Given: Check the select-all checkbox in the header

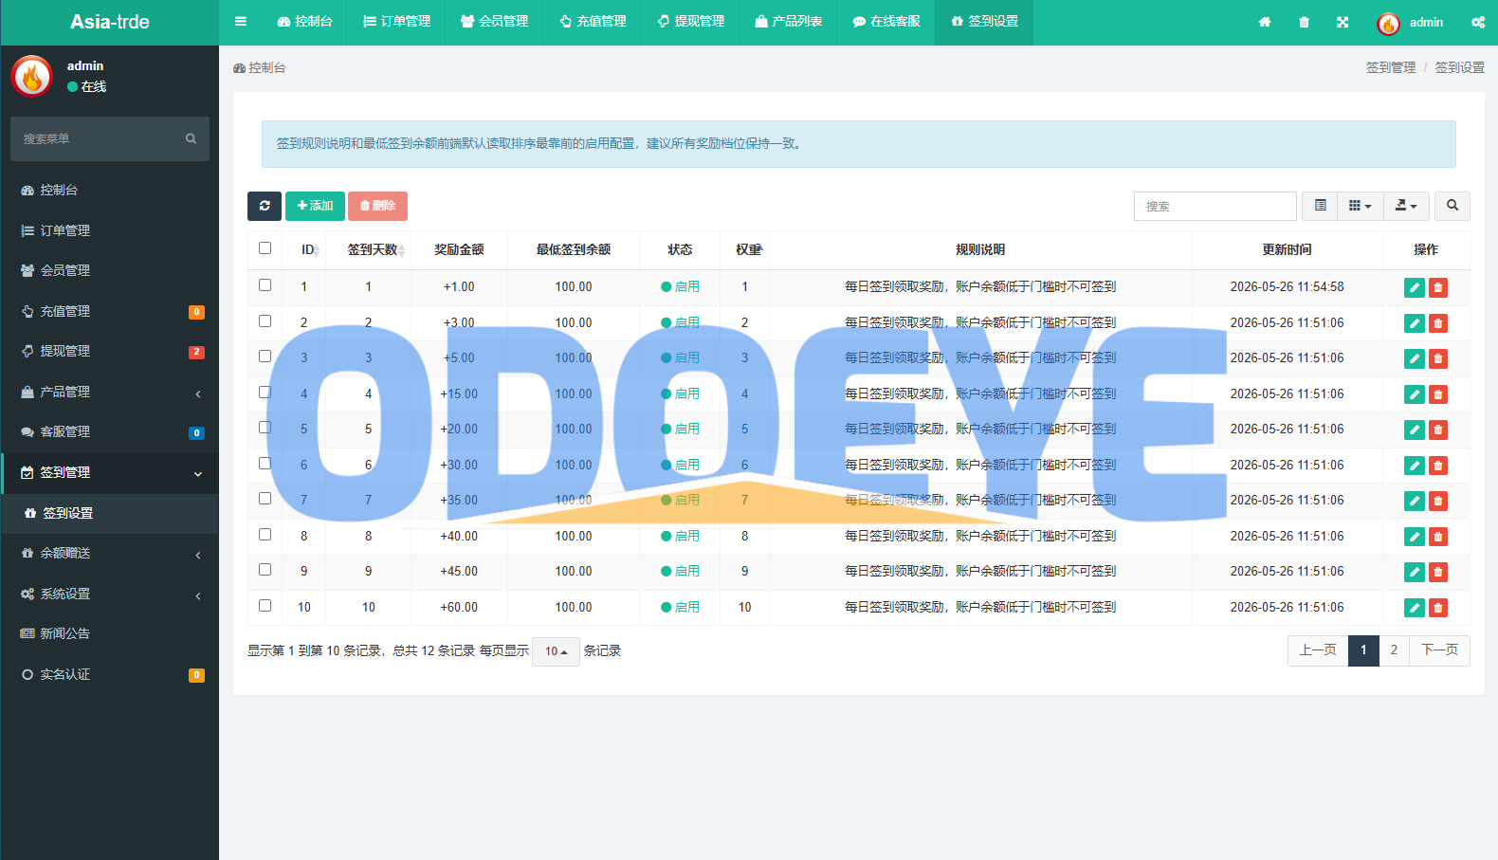Looking at the screenshot, I should click(265, 248).
